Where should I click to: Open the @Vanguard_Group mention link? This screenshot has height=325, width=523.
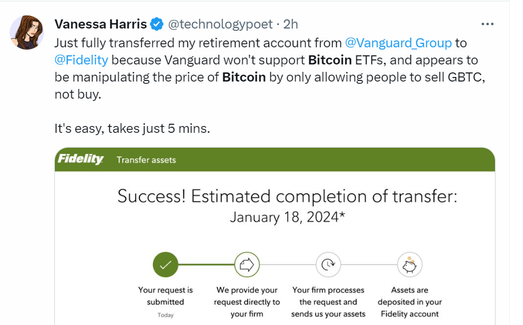click(398, 43)
